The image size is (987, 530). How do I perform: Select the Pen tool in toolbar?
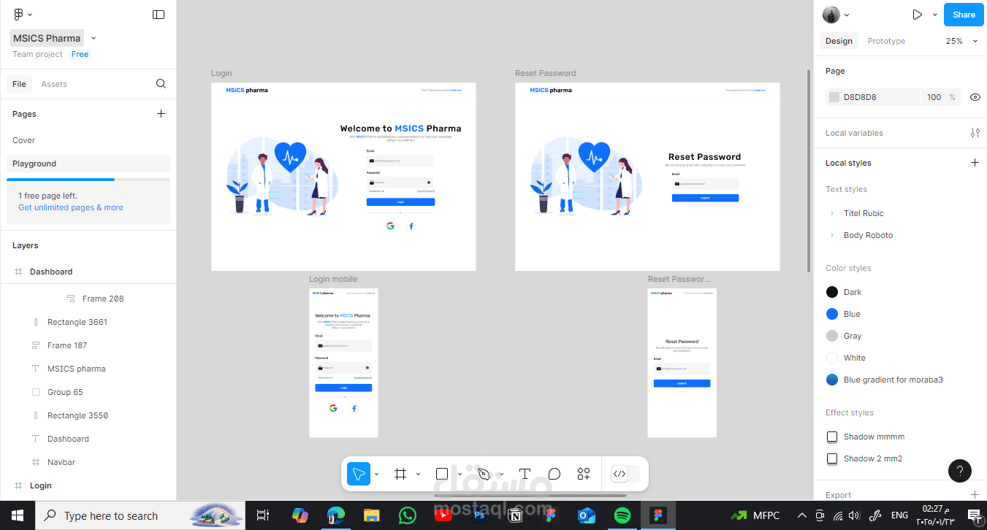(x=483, y=474)
